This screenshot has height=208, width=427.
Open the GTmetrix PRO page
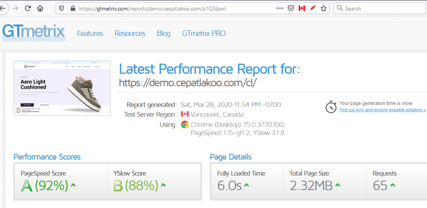click(204, 34)
